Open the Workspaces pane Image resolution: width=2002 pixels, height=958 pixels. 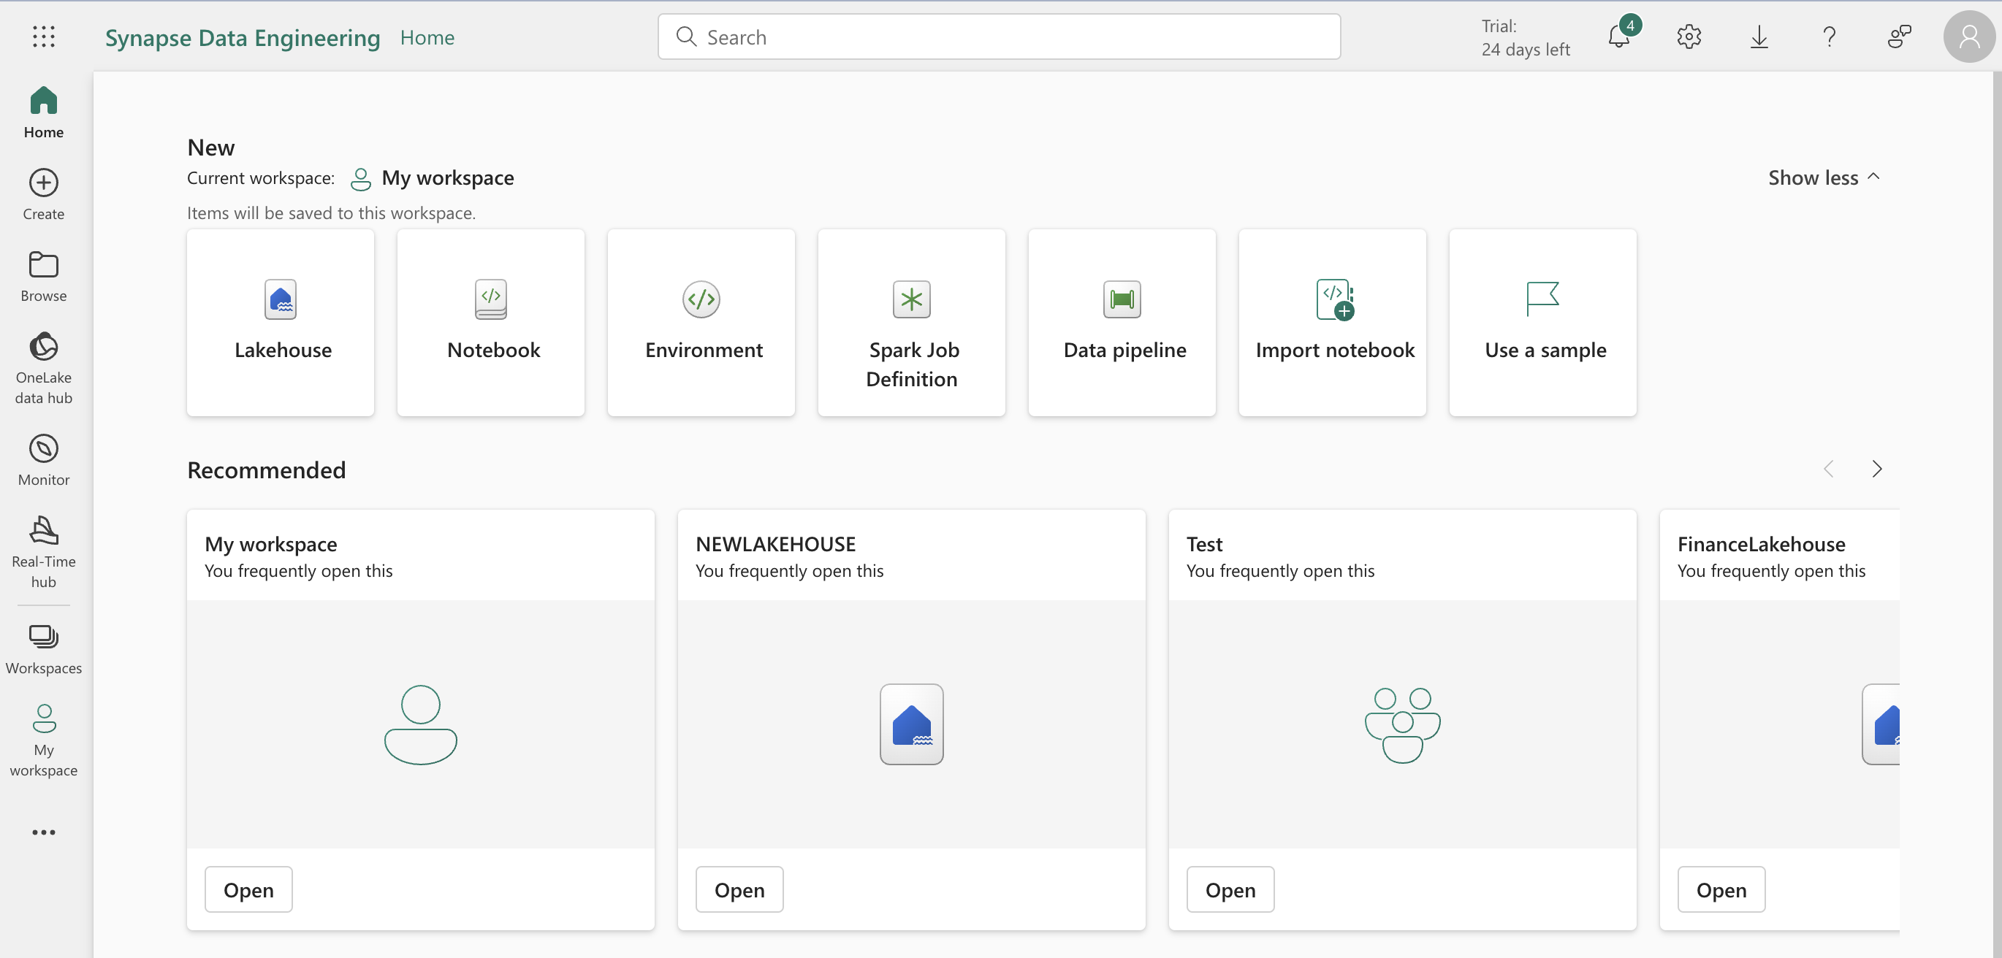[x=44, y=648]
